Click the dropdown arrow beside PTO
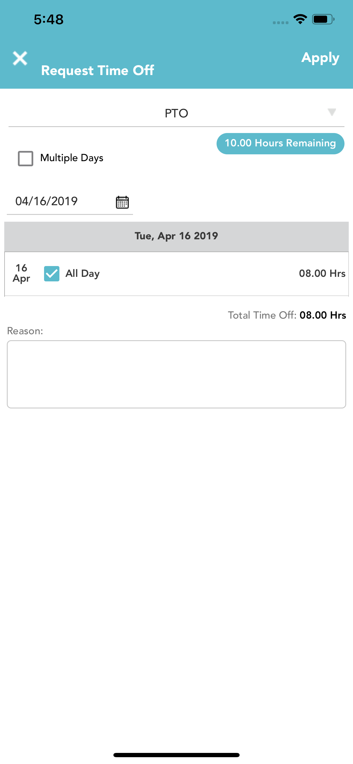The width and height of the screenshot is (353, 764). (x=332, y=112)
